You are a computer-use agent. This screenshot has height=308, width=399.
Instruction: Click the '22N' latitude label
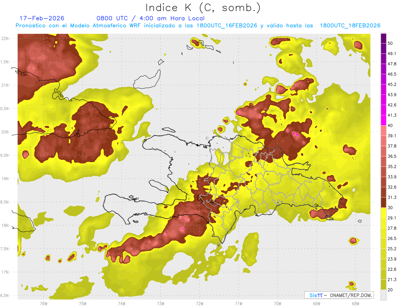(x=5, y=39)
